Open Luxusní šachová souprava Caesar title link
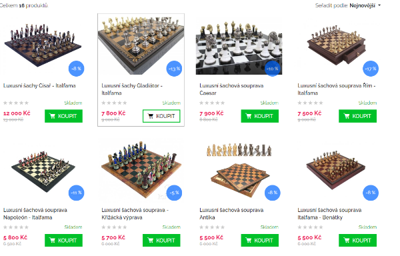Image resolution: width=400 pixels, height=256 pixels. click(231, 89)
